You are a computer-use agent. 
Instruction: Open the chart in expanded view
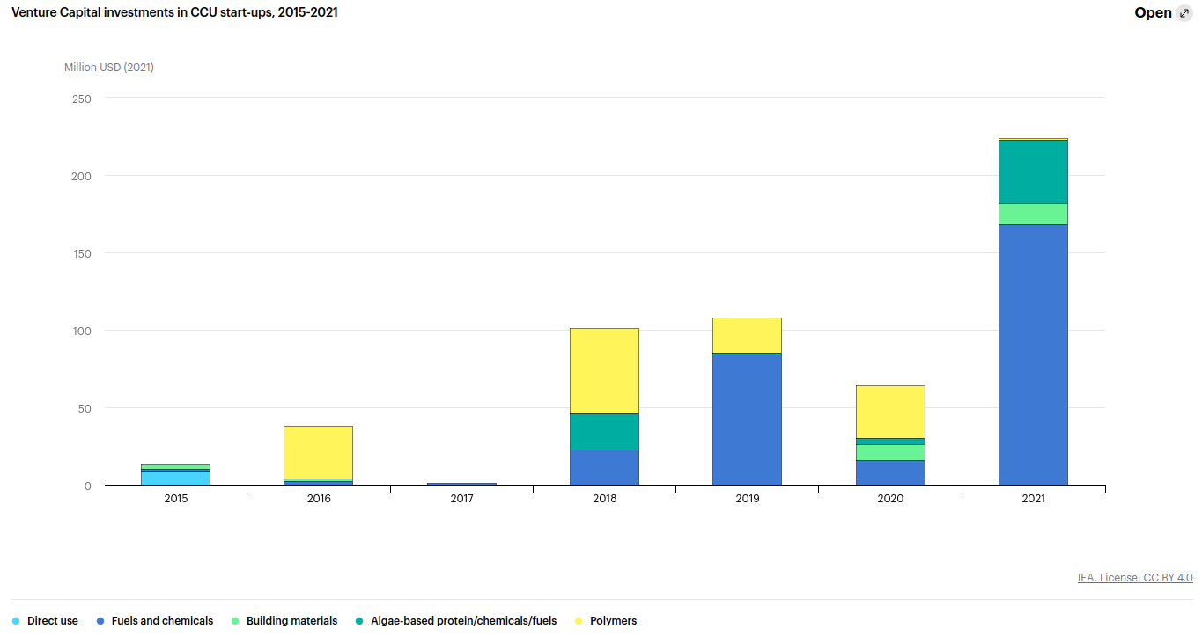(1153, 12)
